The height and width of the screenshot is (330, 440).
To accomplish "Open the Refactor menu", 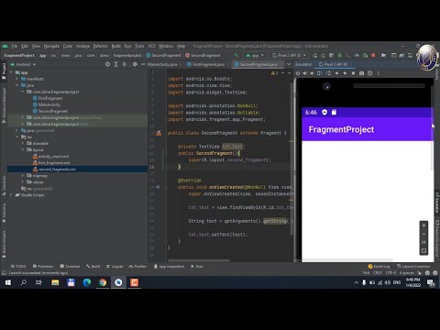I will tap(100, 46).
